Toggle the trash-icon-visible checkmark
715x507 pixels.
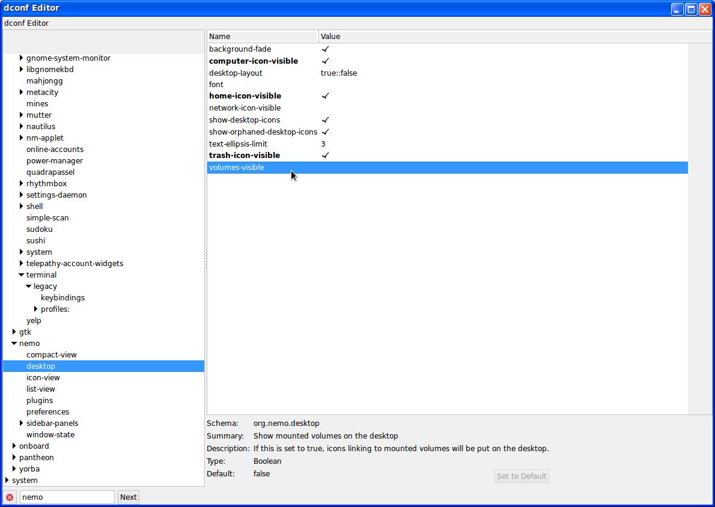[x=325, y=156]
